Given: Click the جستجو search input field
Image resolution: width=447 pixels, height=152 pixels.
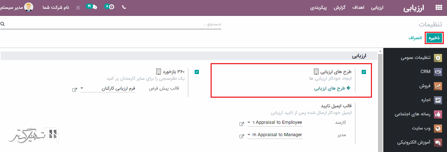Looking at the screenshot, I should 113,24.
